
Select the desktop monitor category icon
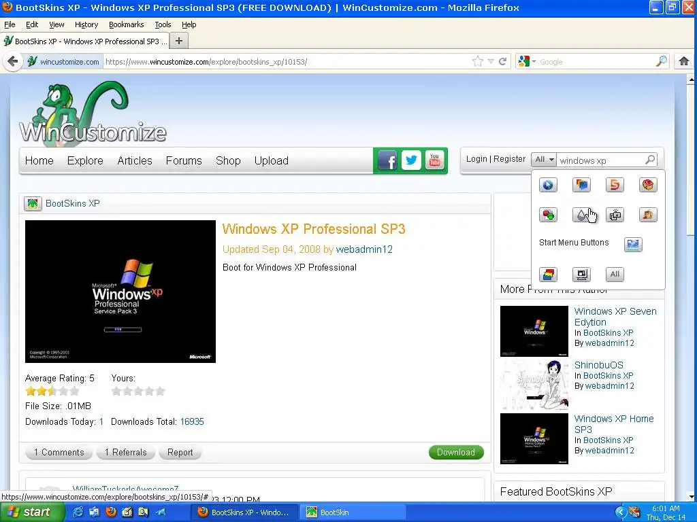[581, 275]
